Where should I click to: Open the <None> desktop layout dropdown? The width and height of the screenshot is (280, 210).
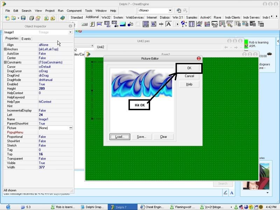click(x=170, y=11)
